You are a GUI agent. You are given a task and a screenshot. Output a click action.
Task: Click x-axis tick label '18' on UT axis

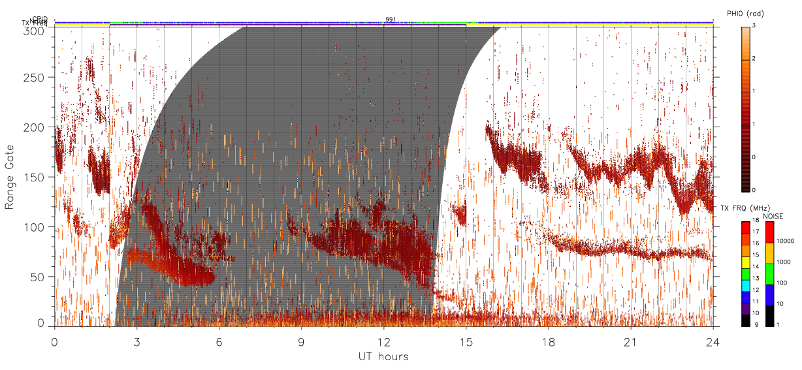549,341
